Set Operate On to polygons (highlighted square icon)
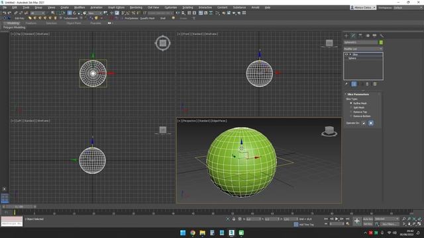The image size is (424, 238). pyautogui.click(x=371, y=123)
